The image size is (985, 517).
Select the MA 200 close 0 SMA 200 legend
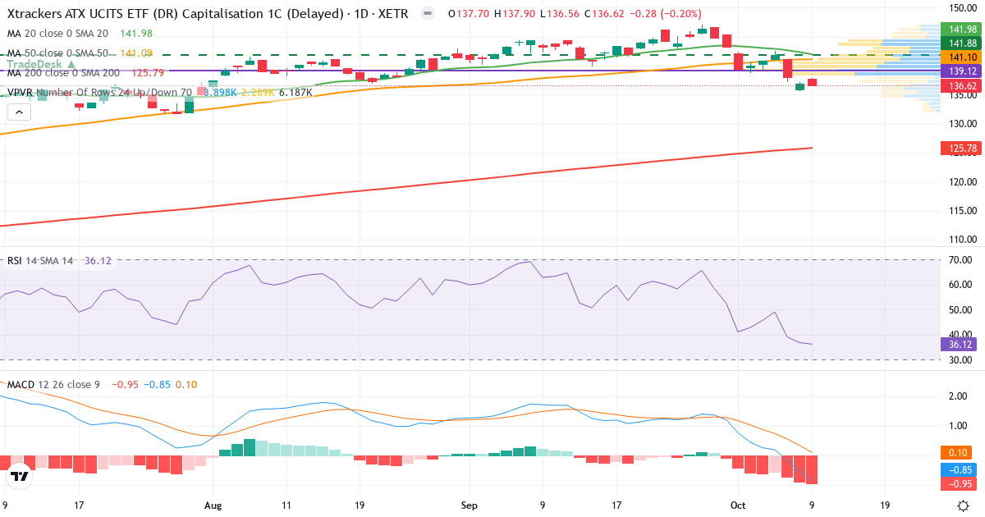tap(64, 73)
